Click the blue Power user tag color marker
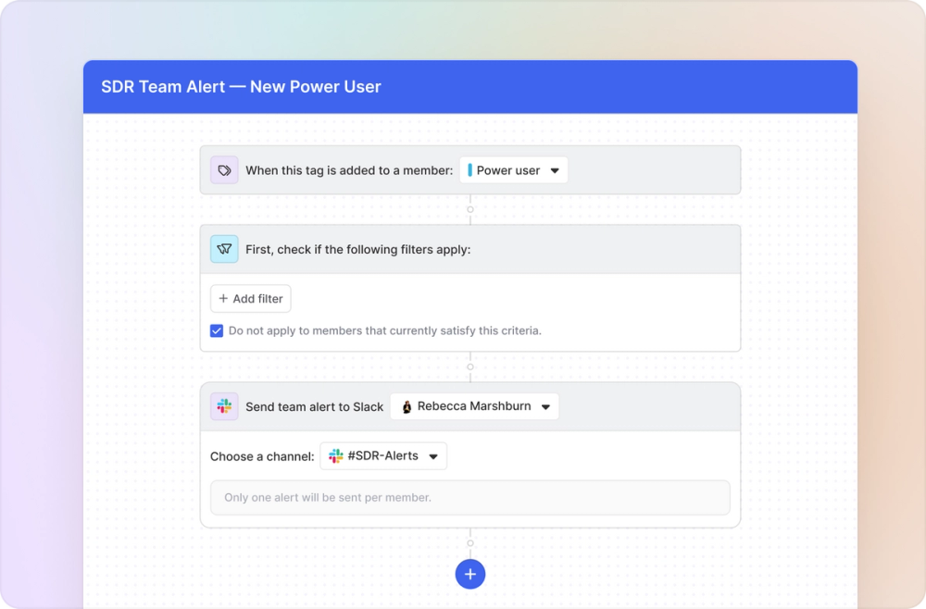926x609 pixels. [469, 170]
